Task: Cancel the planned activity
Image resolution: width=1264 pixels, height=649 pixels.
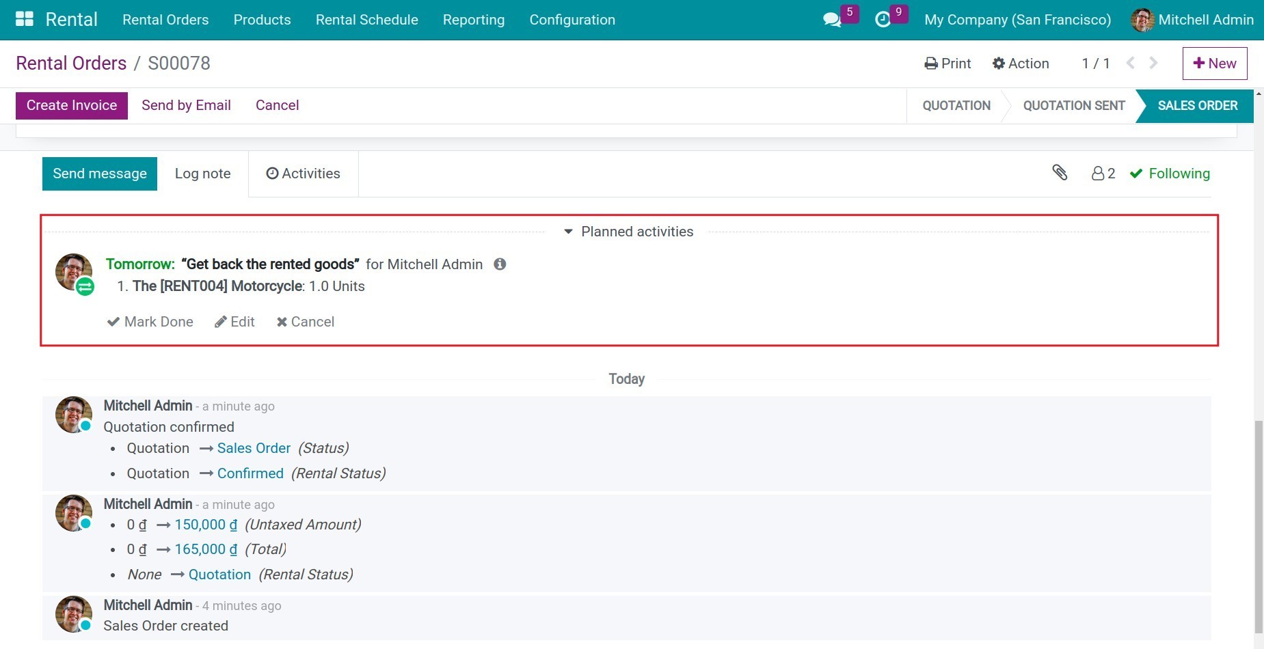Action: [305, 322]
